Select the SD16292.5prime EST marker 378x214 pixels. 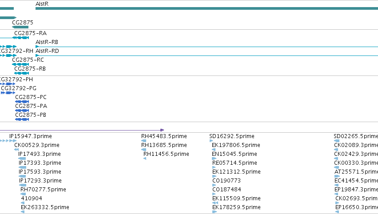point(211,141)
